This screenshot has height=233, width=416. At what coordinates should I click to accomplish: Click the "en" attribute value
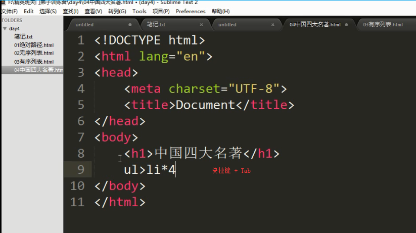click(191, 57)
